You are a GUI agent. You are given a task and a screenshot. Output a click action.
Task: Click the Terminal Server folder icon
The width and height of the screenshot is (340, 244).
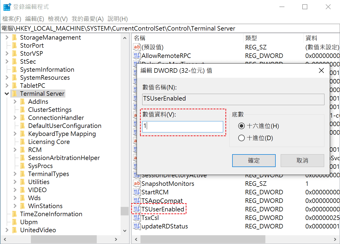point(15,94)
